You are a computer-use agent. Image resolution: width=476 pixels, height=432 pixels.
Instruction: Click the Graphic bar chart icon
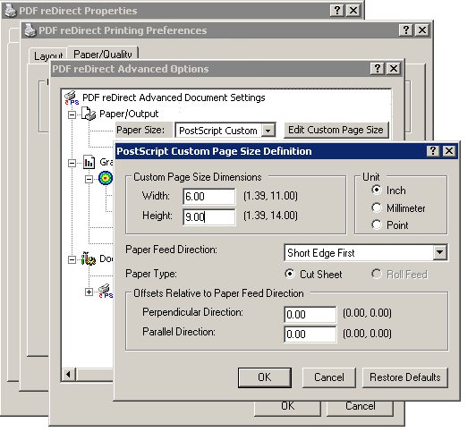(89, 162)
